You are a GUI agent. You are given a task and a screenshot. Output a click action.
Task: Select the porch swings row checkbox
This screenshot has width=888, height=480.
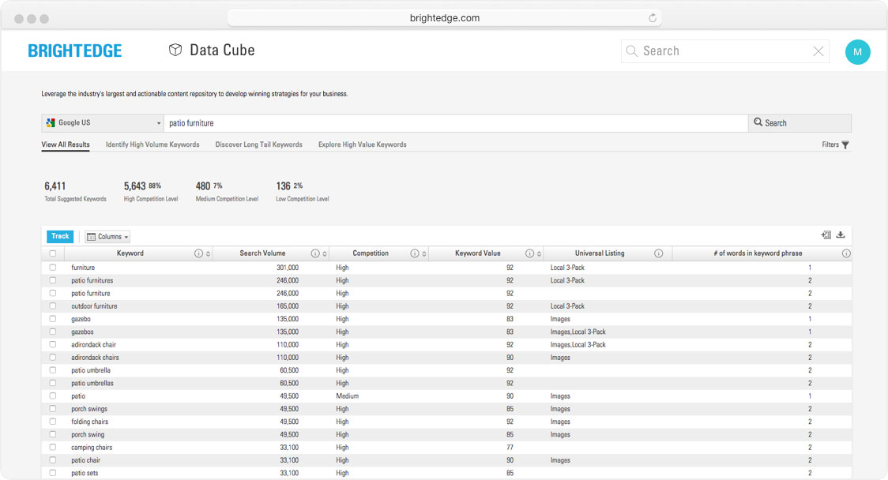pyautogui.click(x=53, y=409)
